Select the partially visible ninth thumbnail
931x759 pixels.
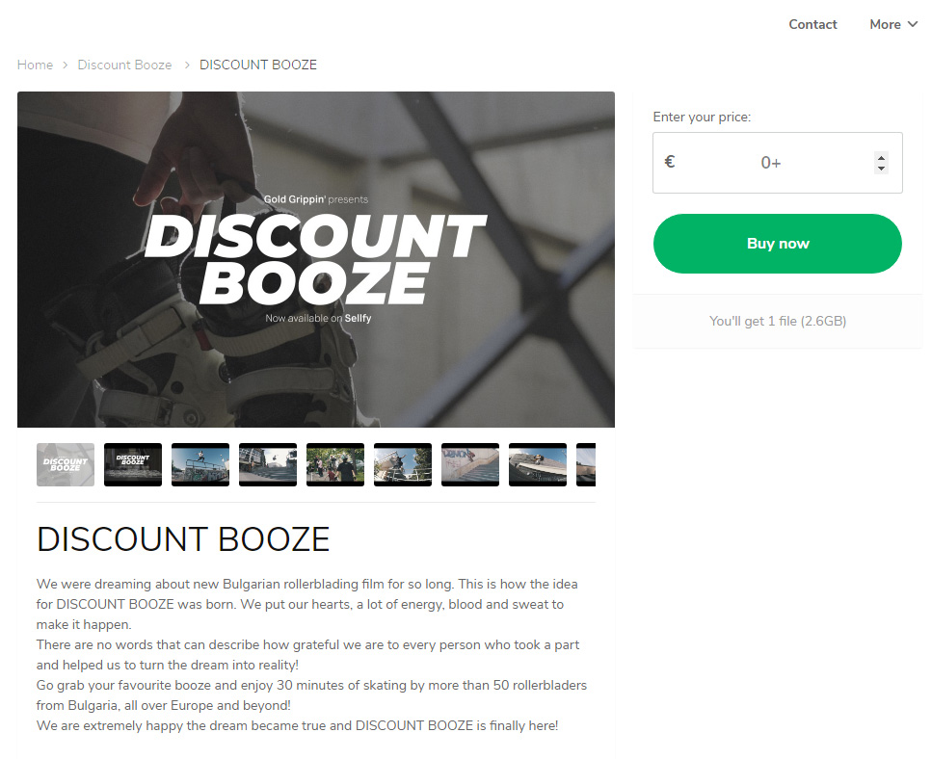[586, 464]
